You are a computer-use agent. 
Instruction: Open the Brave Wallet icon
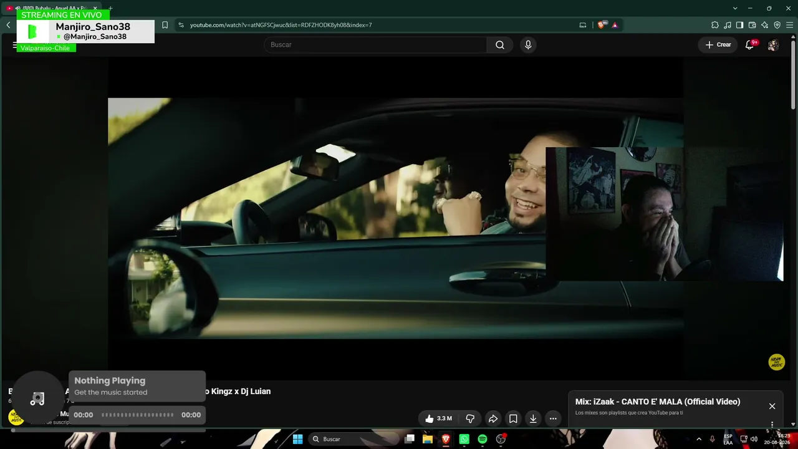752,25
